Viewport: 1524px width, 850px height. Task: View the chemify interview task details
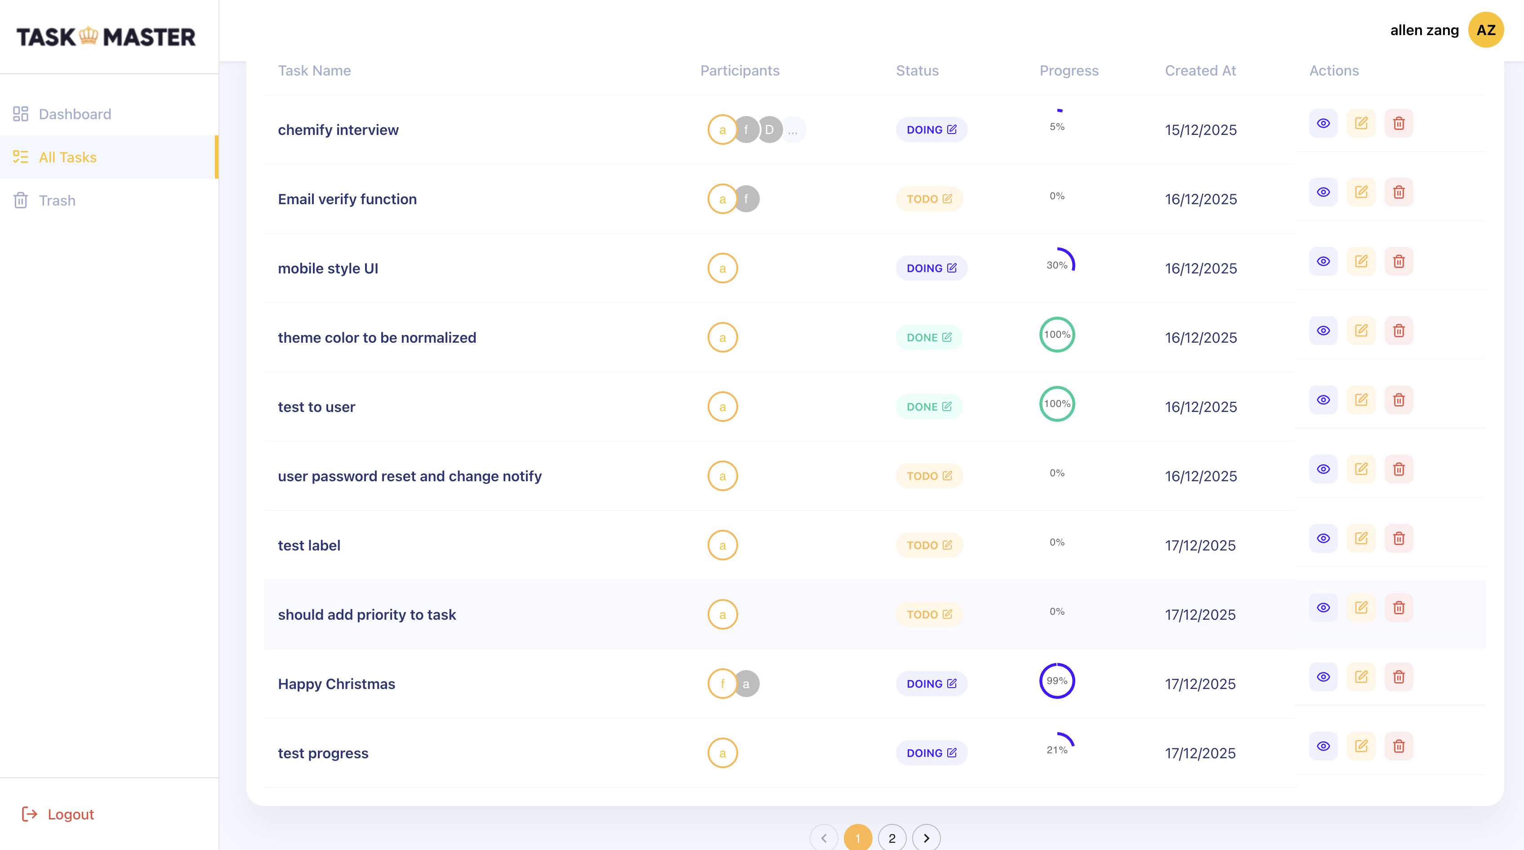[x=1323, y=123]
